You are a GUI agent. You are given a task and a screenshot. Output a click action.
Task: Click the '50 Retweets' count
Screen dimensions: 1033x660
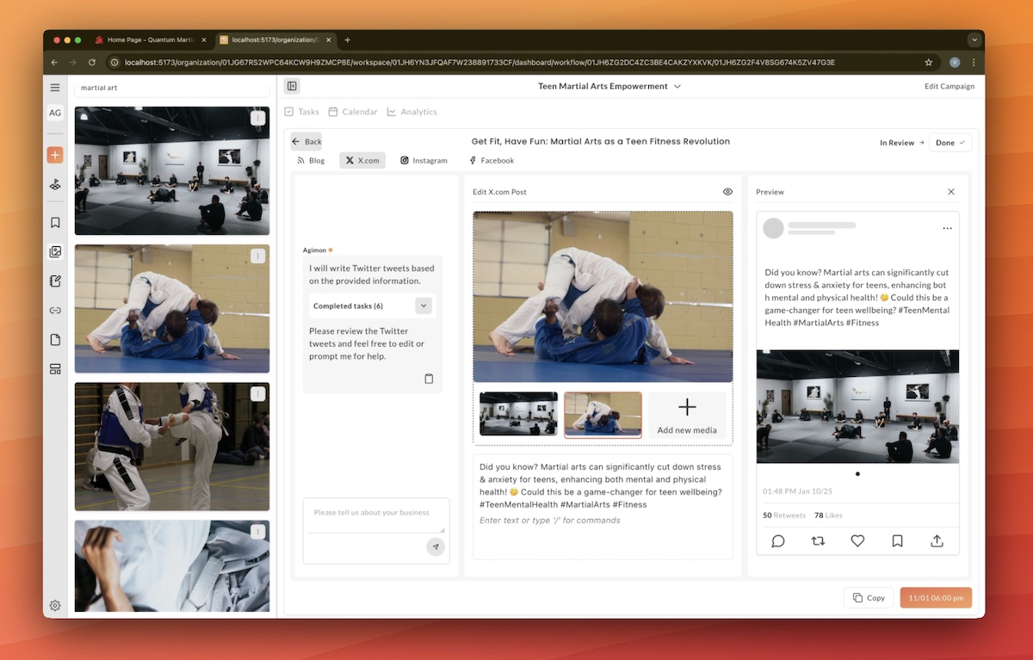[784, 515]
